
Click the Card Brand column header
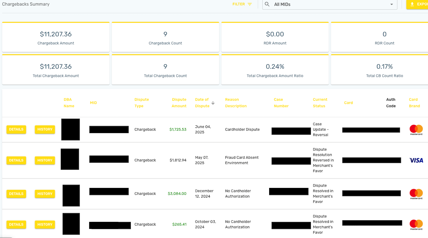414,103
